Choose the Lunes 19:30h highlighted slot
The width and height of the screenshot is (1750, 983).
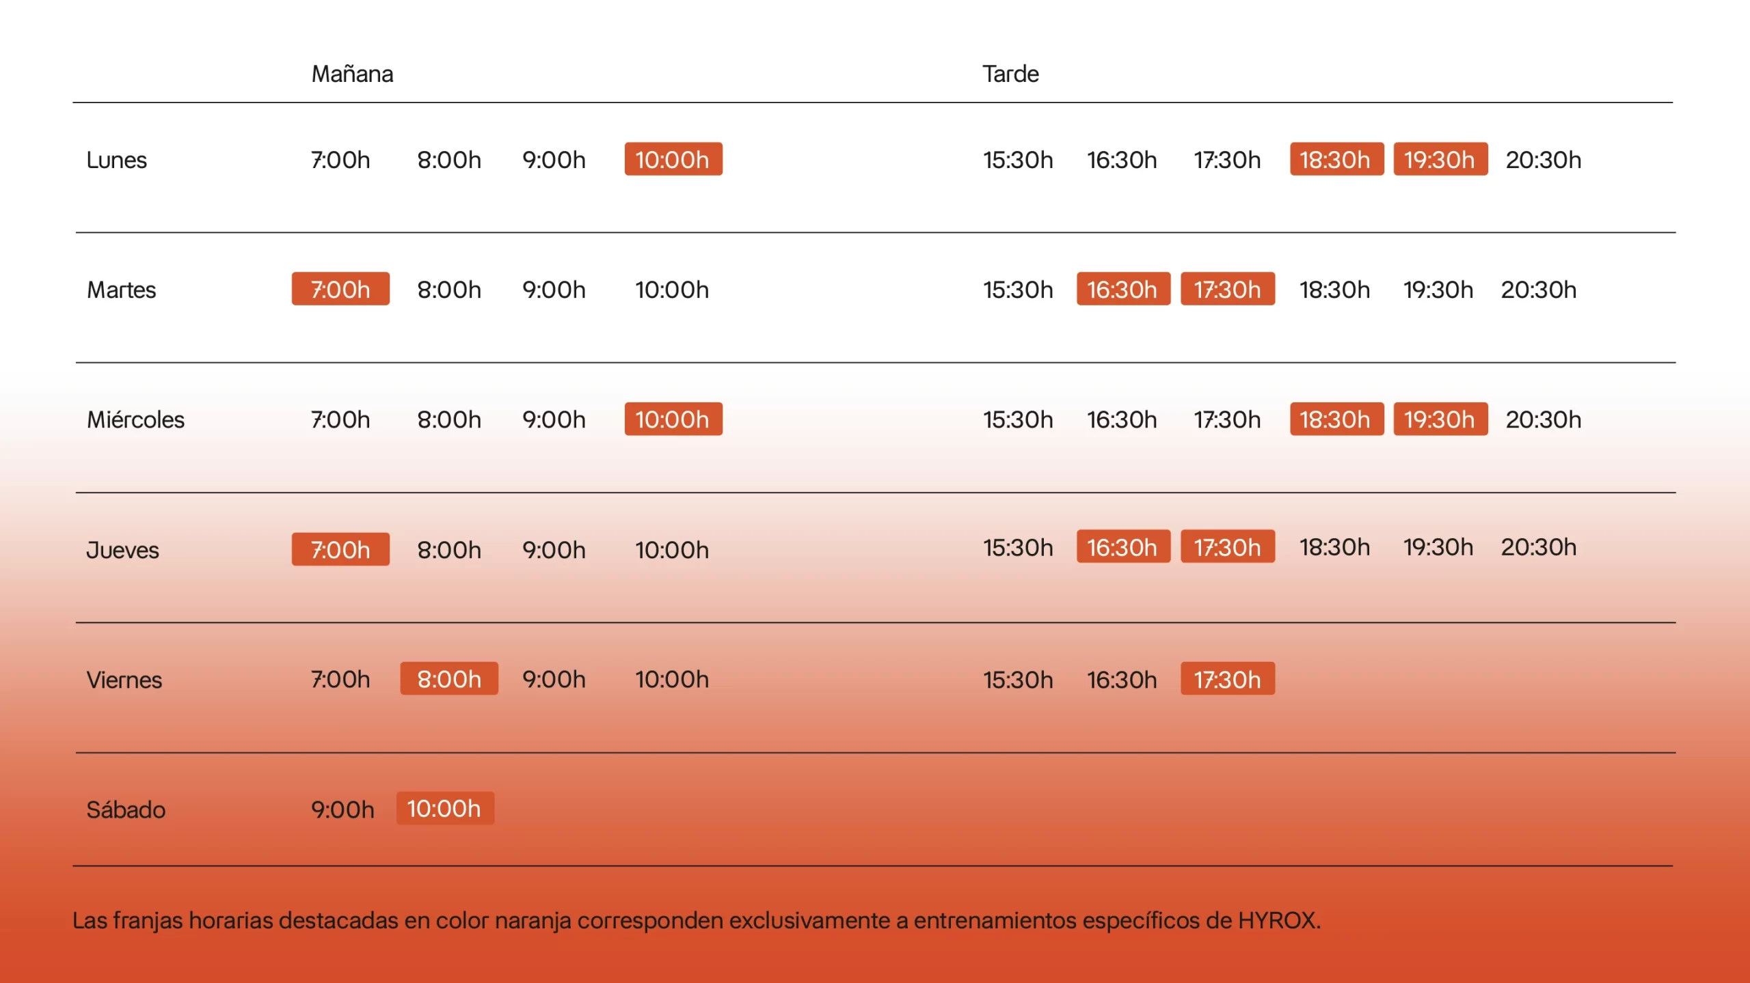coord(1440,159)
